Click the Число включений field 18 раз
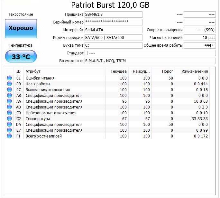This screenshot has height=198, width=220. tap(200, 38)
